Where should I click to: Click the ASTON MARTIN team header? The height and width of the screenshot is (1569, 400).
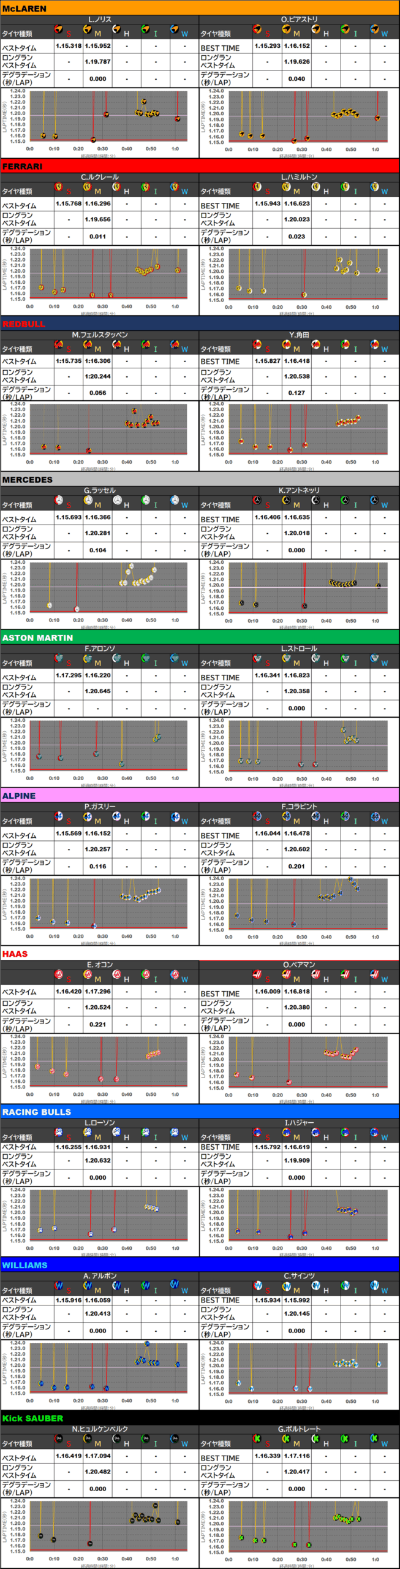pyautogui.click(x=200, y=637)
